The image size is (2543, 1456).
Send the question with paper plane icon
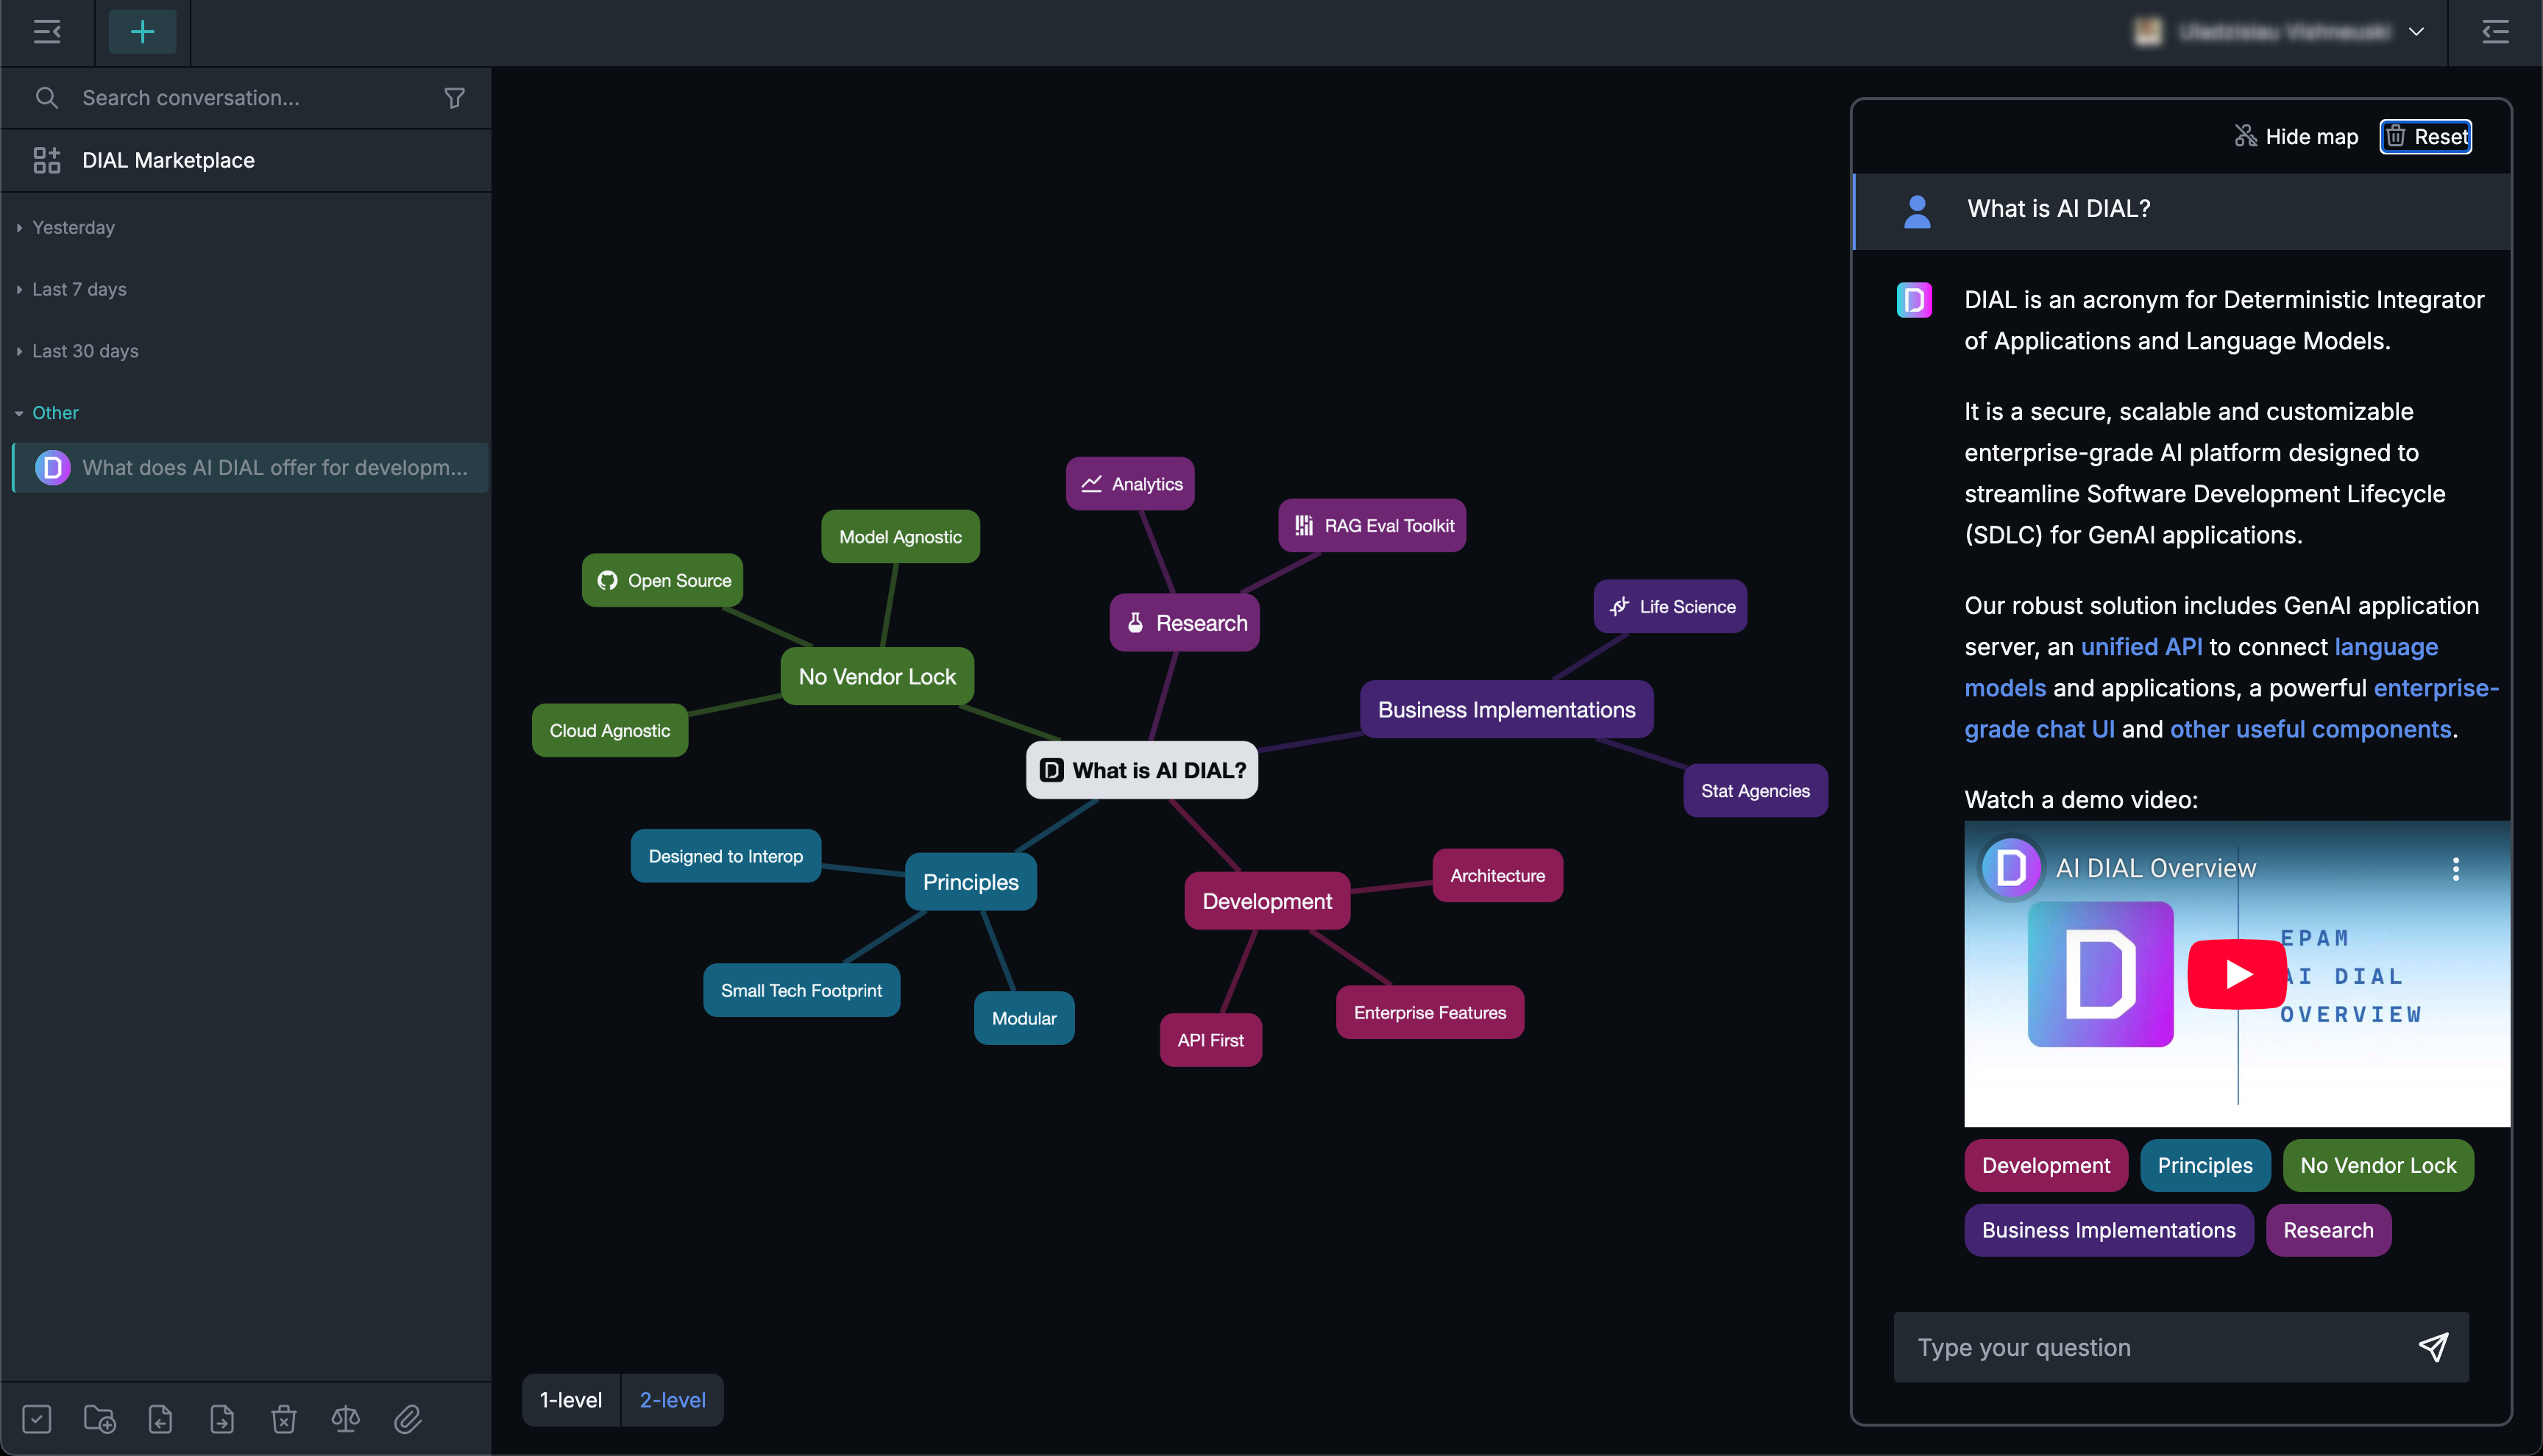(x=2433, y=1347)
